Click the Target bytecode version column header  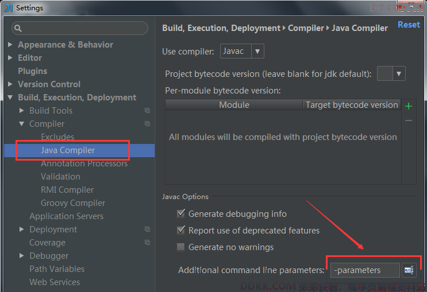352,104
